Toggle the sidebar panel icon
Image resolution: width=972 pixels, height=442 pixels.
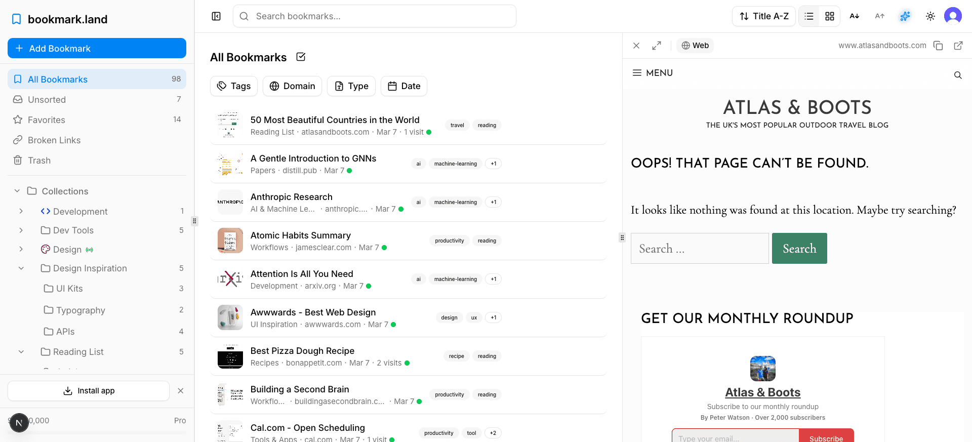[216, 16]
